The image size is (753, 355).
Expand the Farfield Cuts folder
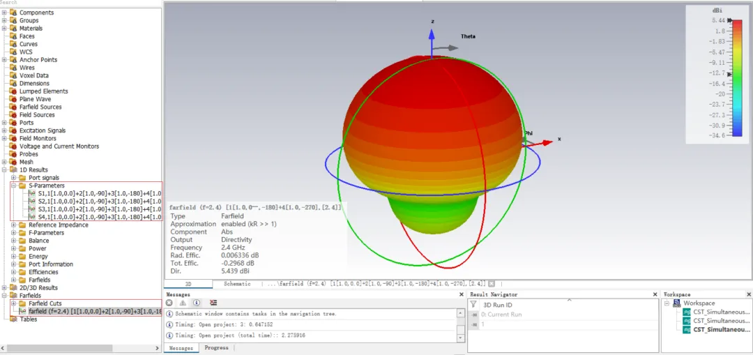pyautogui.click(x=13, y=303)
